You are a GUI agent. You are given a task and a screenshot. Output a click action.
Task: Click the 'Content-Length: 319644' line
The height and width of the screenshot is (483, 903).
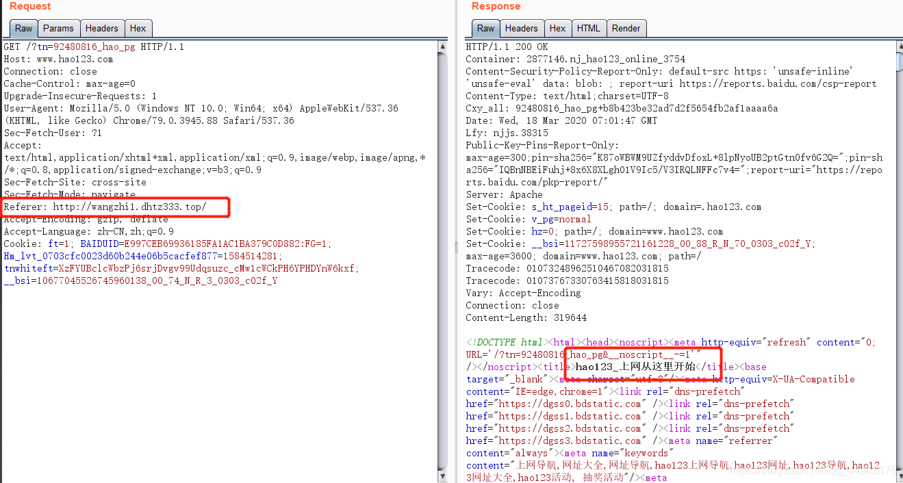[x=526, y=317]
